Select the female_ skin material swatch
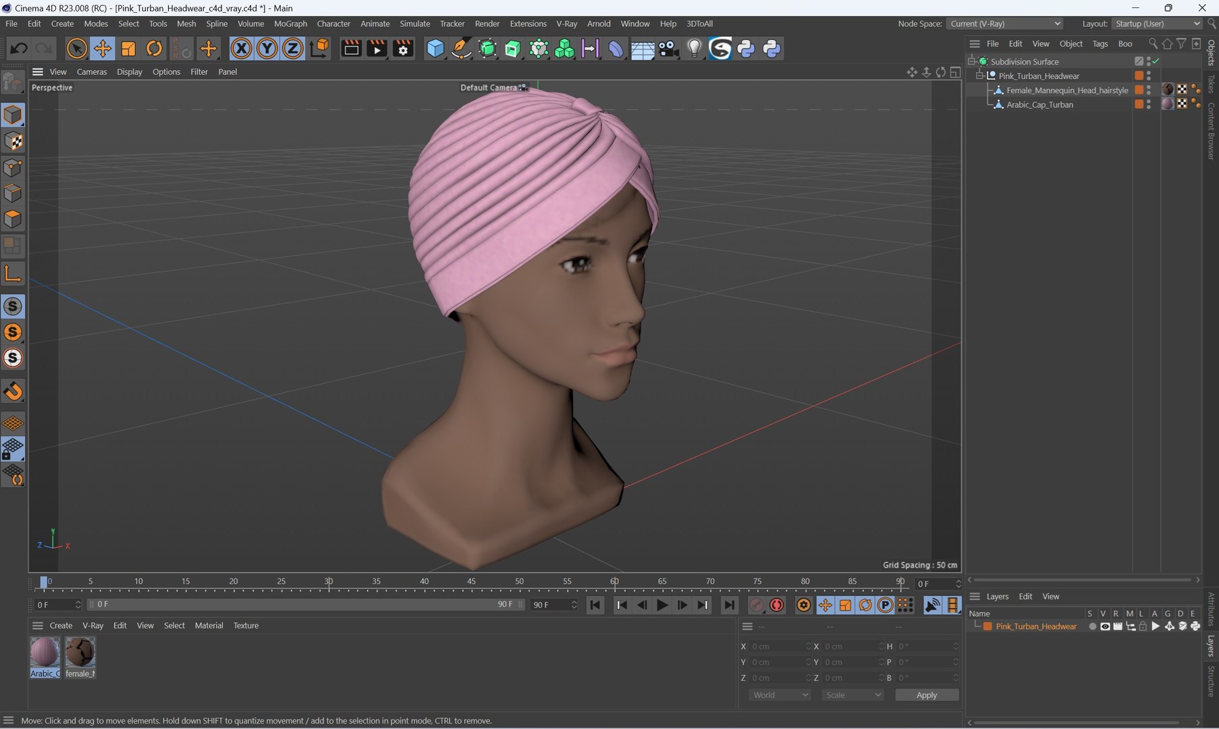This screenshot has width=1219, height=729. tap(80, 657)
